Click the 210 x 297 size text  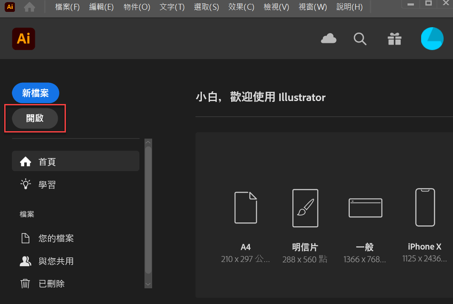(246, 259)
